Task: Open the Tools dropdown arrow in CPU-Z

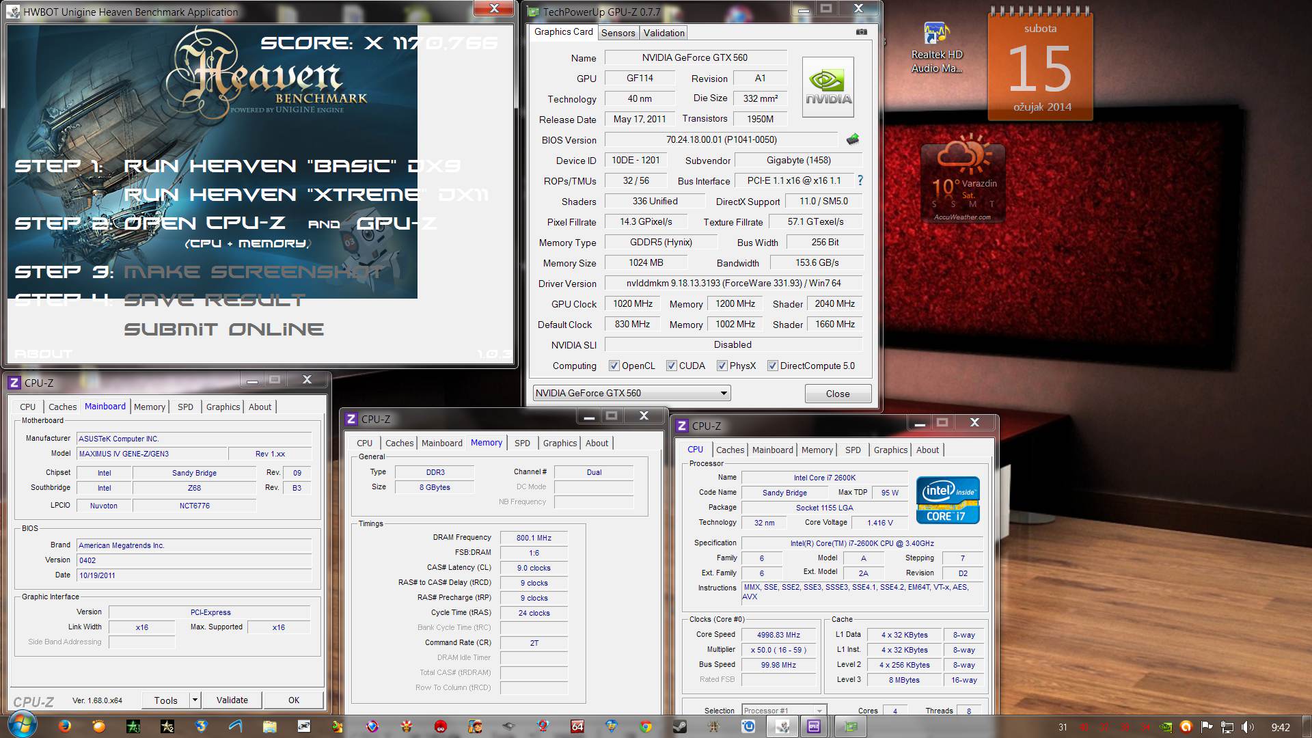Action: pos(195,700)
